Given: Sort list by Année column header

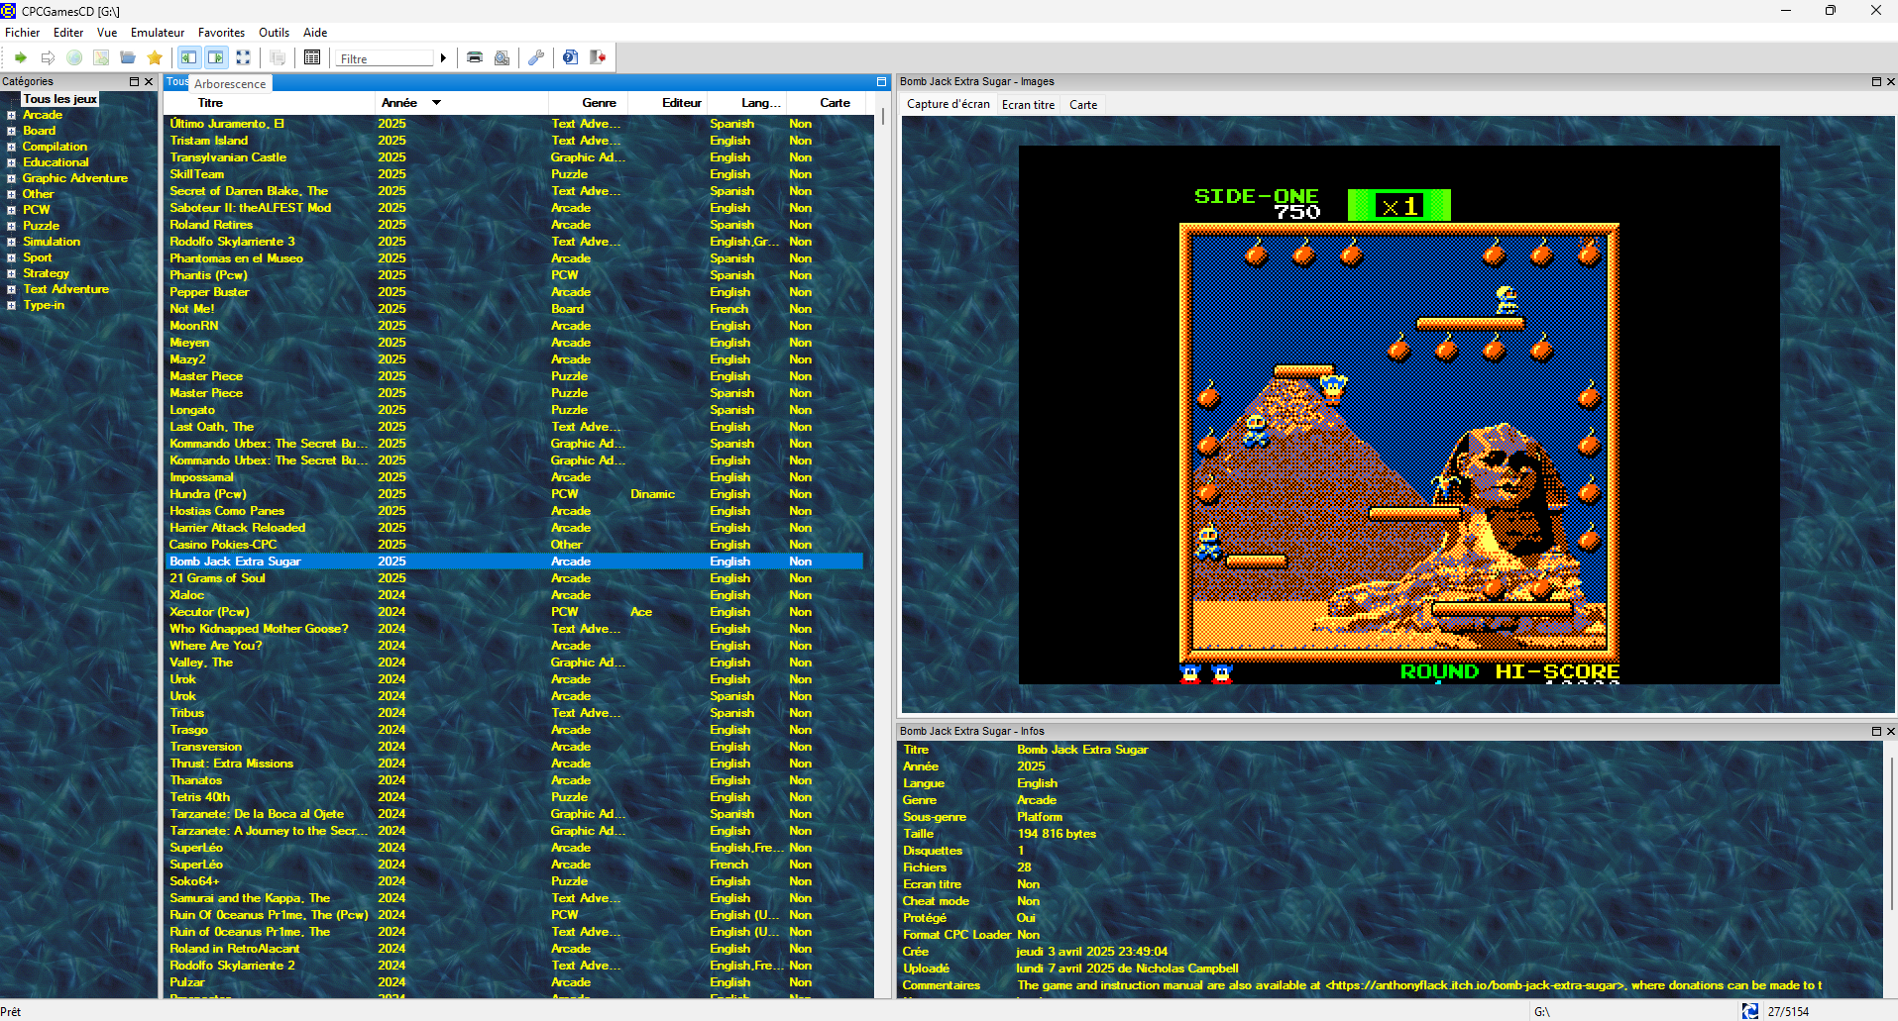Looking at the screenshot, I should pyautogui.click(x=460, y=103).
